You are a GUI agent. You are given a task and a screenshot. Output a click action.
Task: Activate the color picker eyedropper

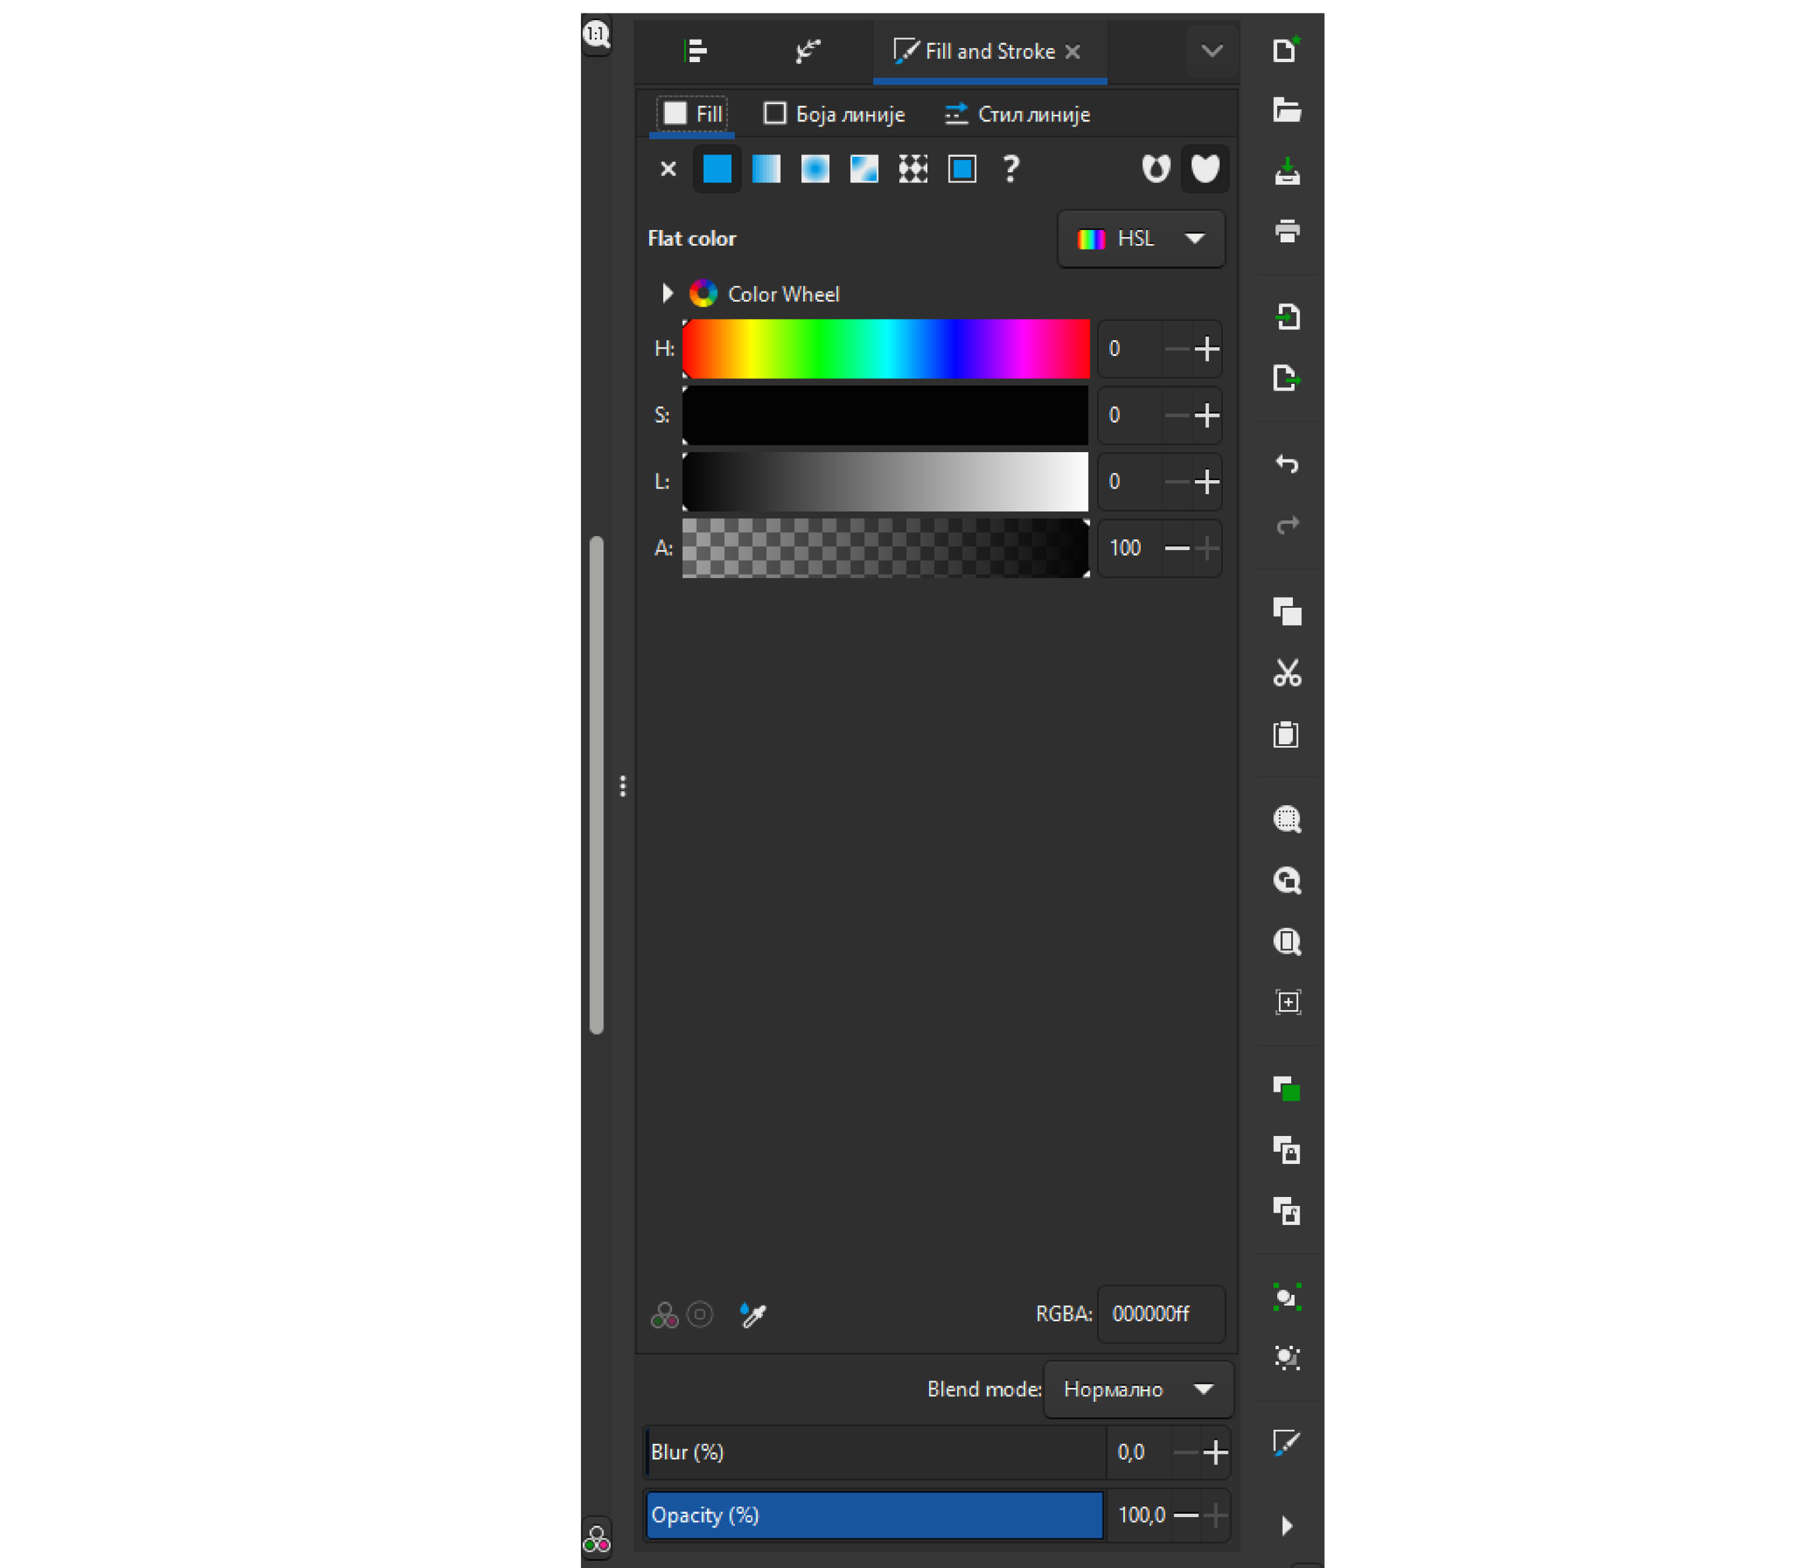pyautogui.click(x=753, y=1315)
